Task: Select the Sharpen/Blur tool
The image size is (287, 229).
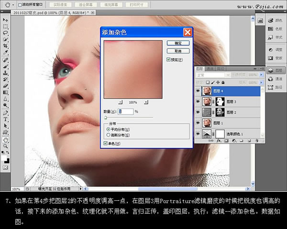Action: [x=5, y=99]
